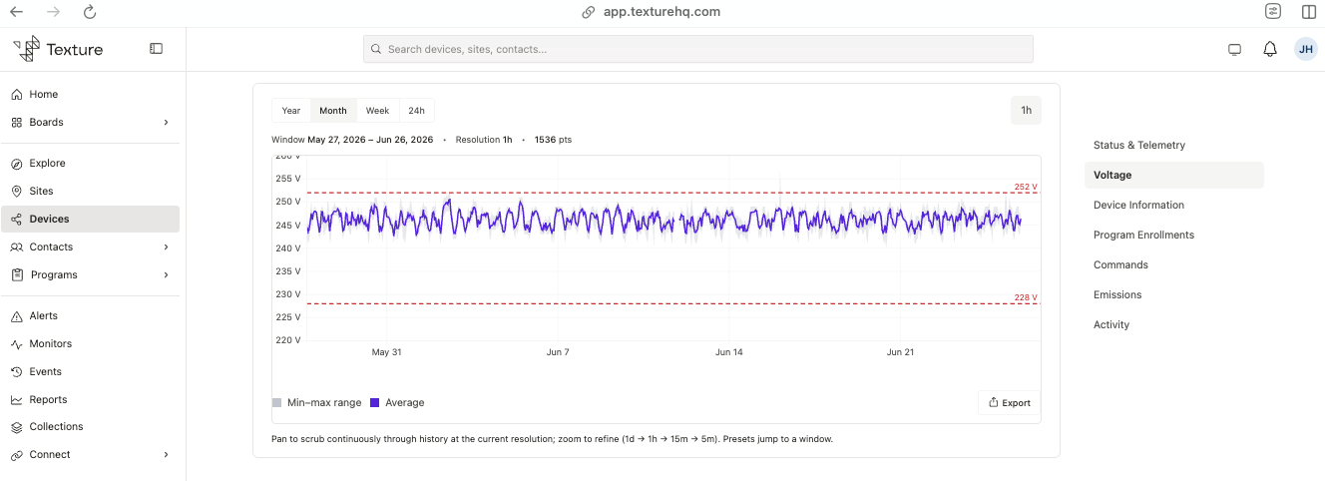Click the Devices nodes icon

tap(17, 220)
